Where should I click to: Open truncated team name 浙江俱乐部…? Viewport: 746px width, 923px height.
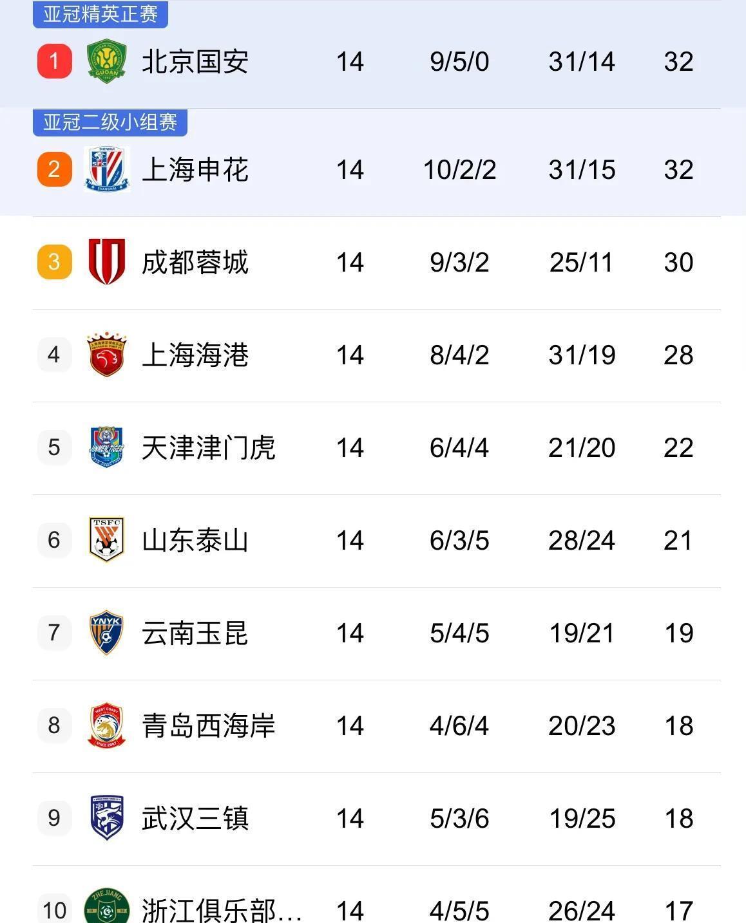pyautogui.click(x=222, y=910)
